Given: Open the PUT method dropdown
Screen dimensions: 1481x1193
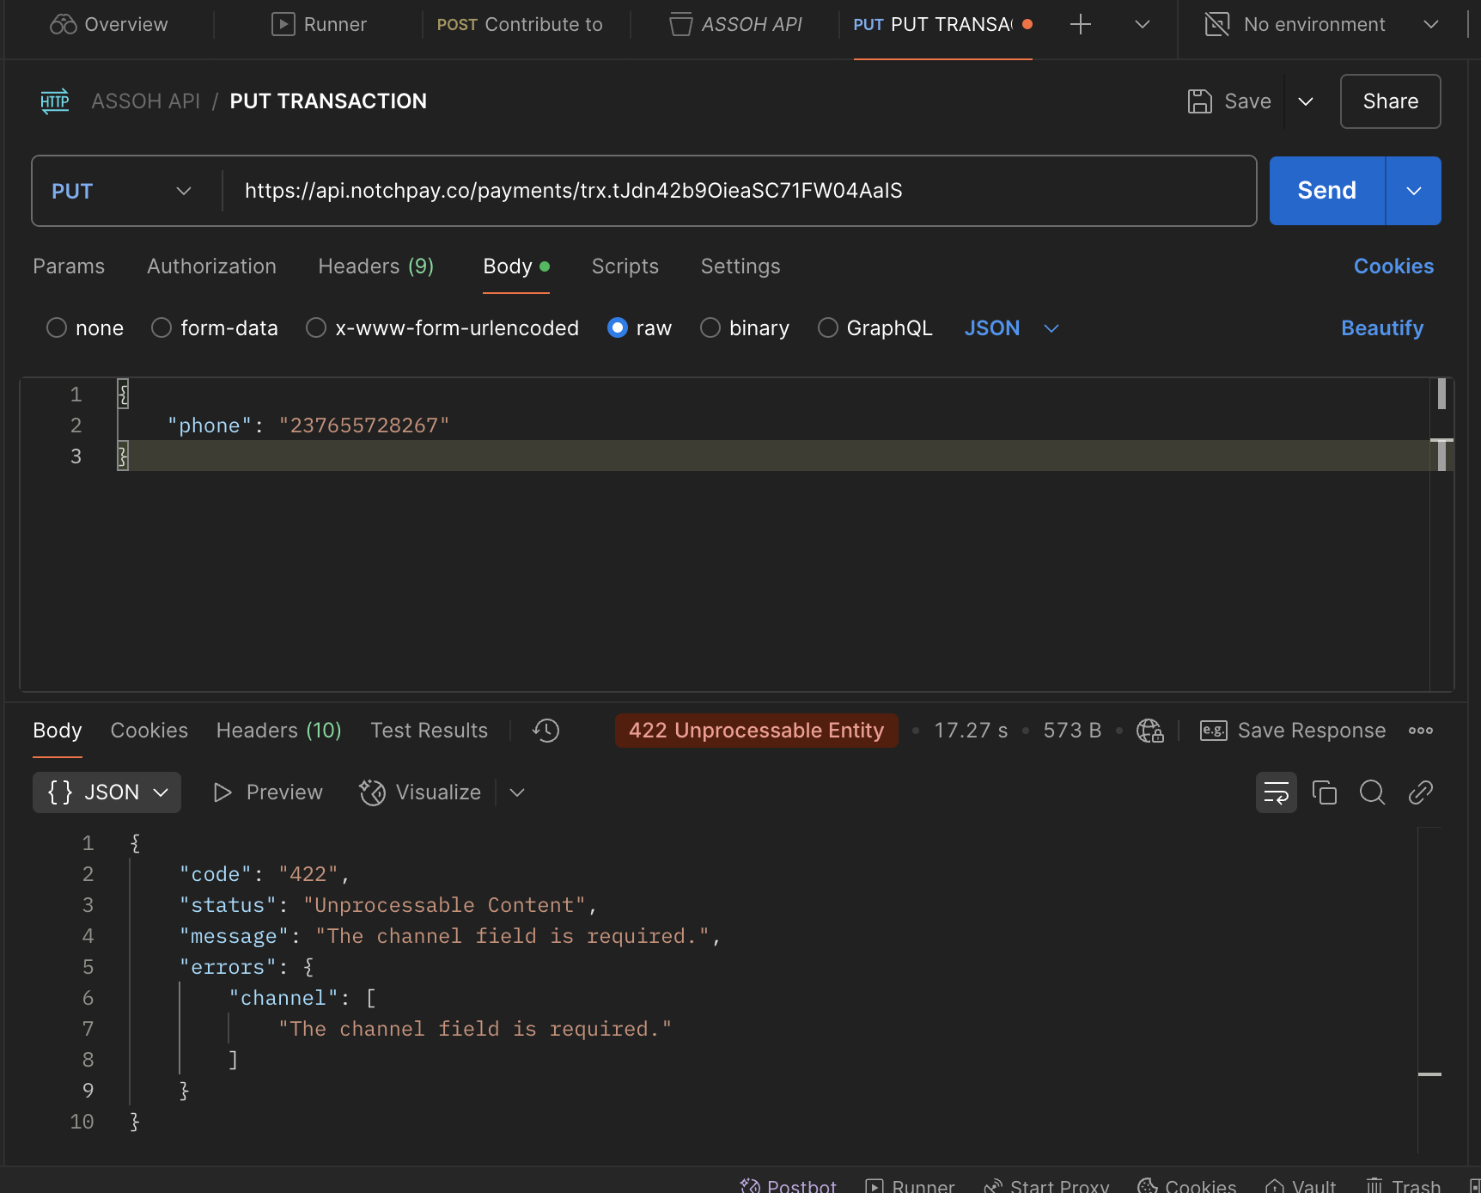Looking at the screenshot, I should (122, 191).
